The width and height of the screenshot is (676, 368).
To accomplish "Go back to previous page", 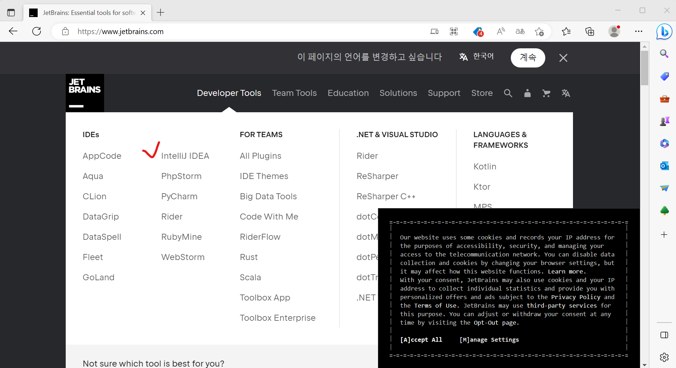I will point(13,31).
